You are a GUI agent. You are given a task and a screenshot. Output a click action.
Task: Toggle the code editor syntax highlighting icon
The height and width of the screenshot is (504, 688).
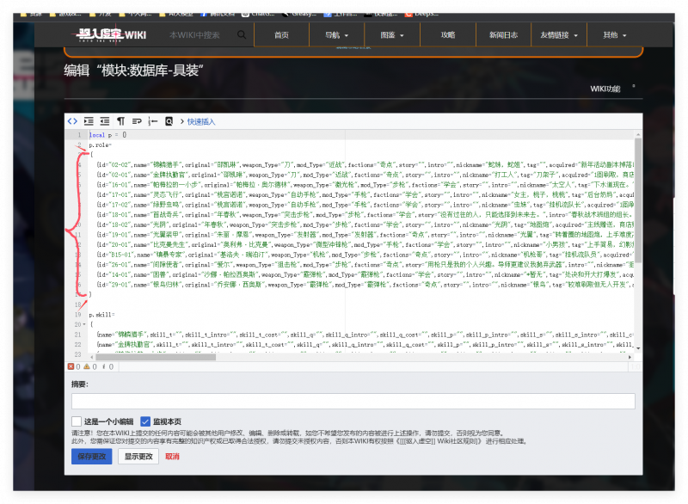(x=72, y=121)
